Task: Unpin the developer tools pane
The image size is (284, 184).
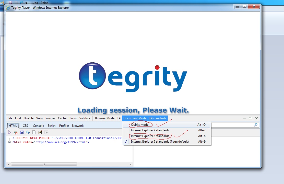Action: click(x=251, y=118)
